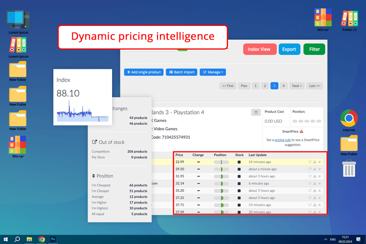Click the stock indicator box in the 22.99 row
366x244 pixels.
tap(239, 162)
